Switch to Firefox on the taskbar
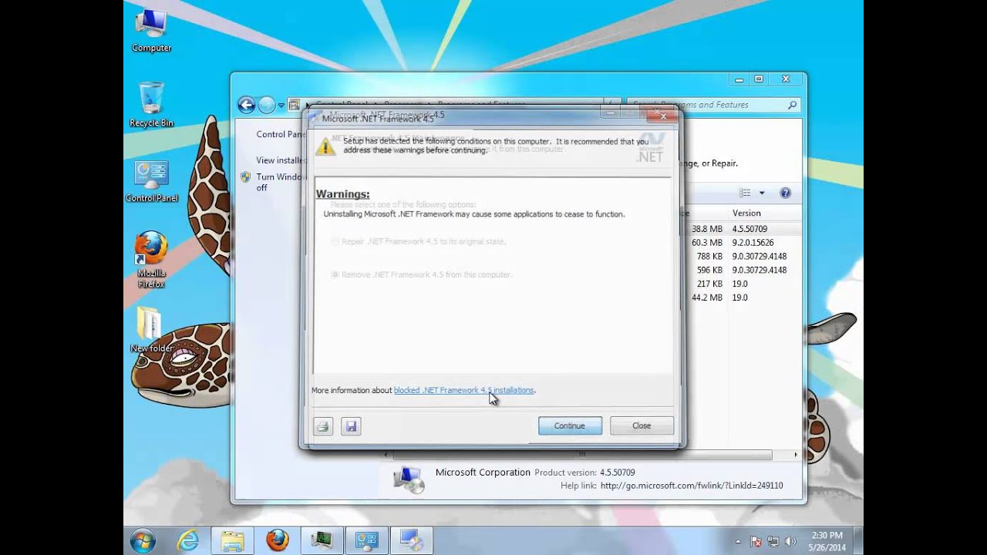987x555 pixels. [278, 540]
